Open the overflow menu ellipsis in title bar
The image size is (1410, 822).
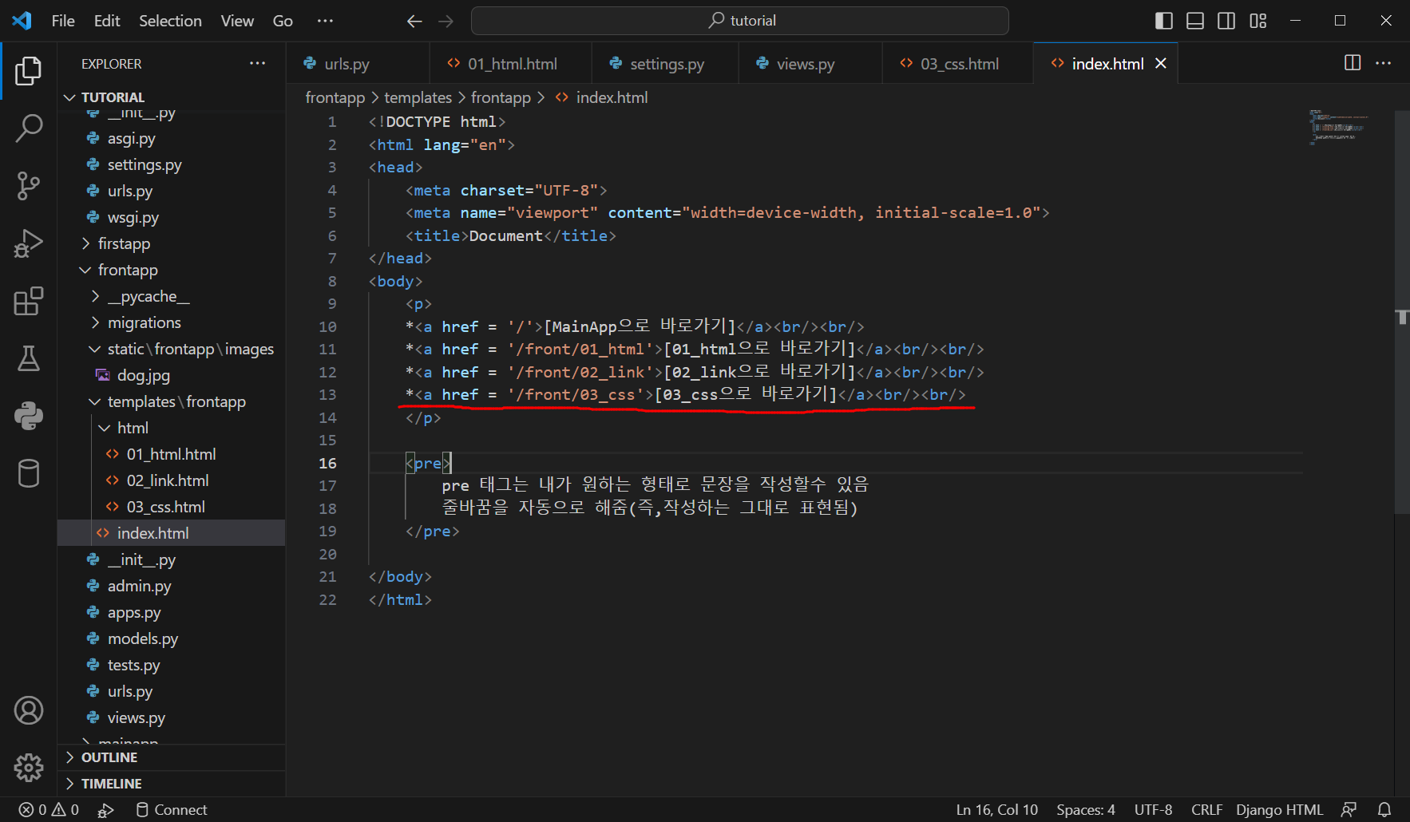[x=325, y=21]
